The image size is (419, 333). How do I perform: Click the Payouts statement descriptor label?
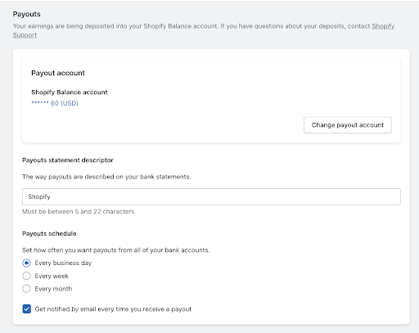(x=68, y=160)
